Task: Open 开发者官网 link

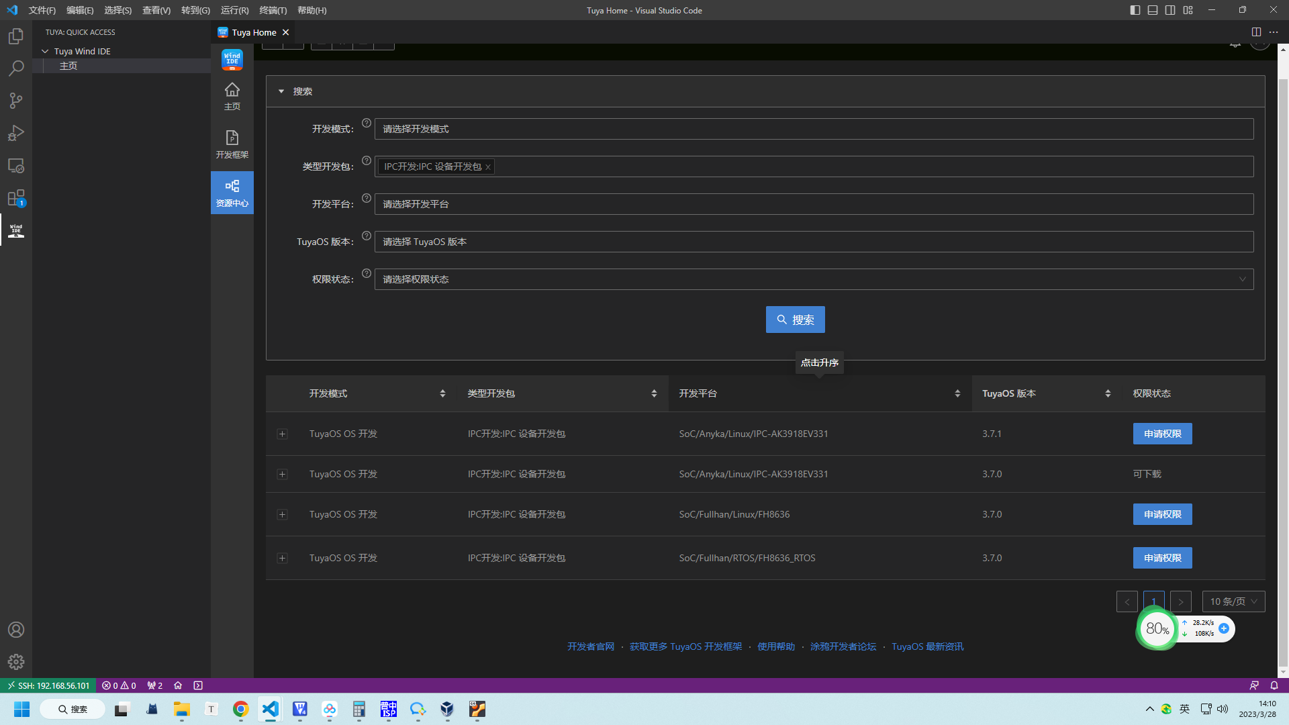Action: (590, 646)
